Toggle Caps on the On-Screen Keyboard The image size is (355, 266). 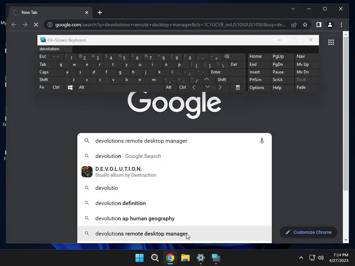[x=51, y=72]
